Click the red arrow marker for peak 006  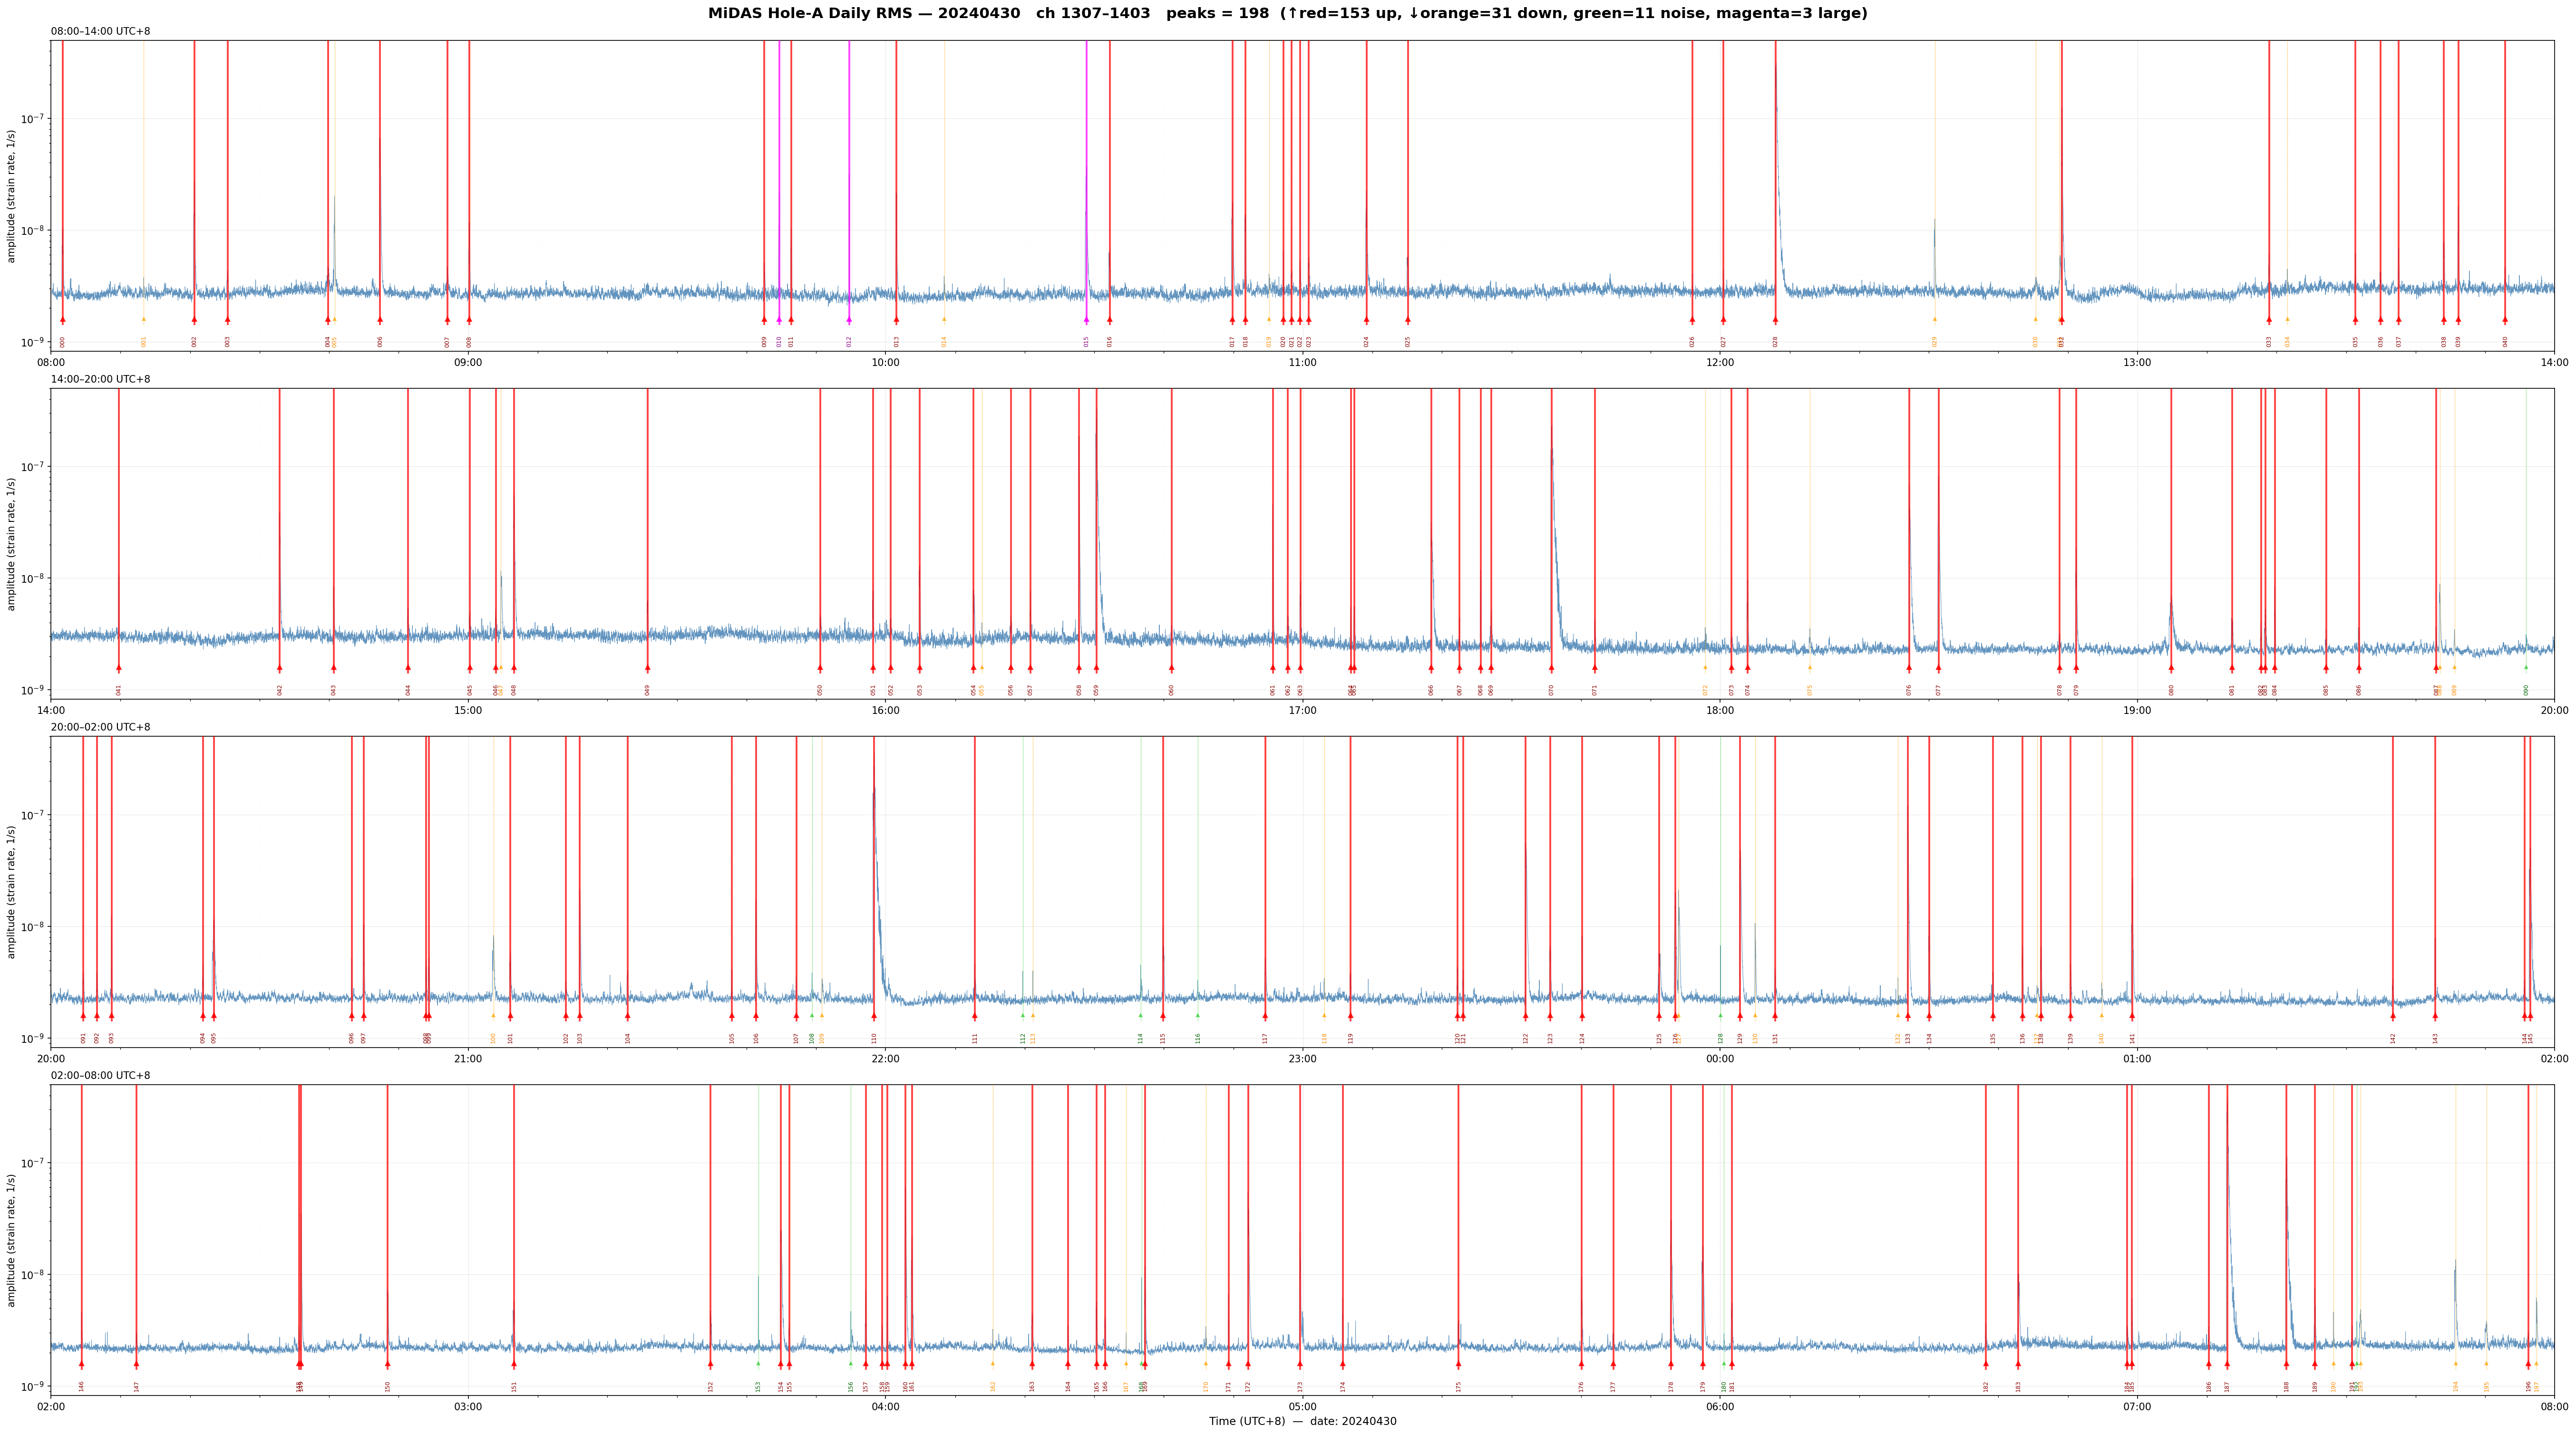(380, 321)
